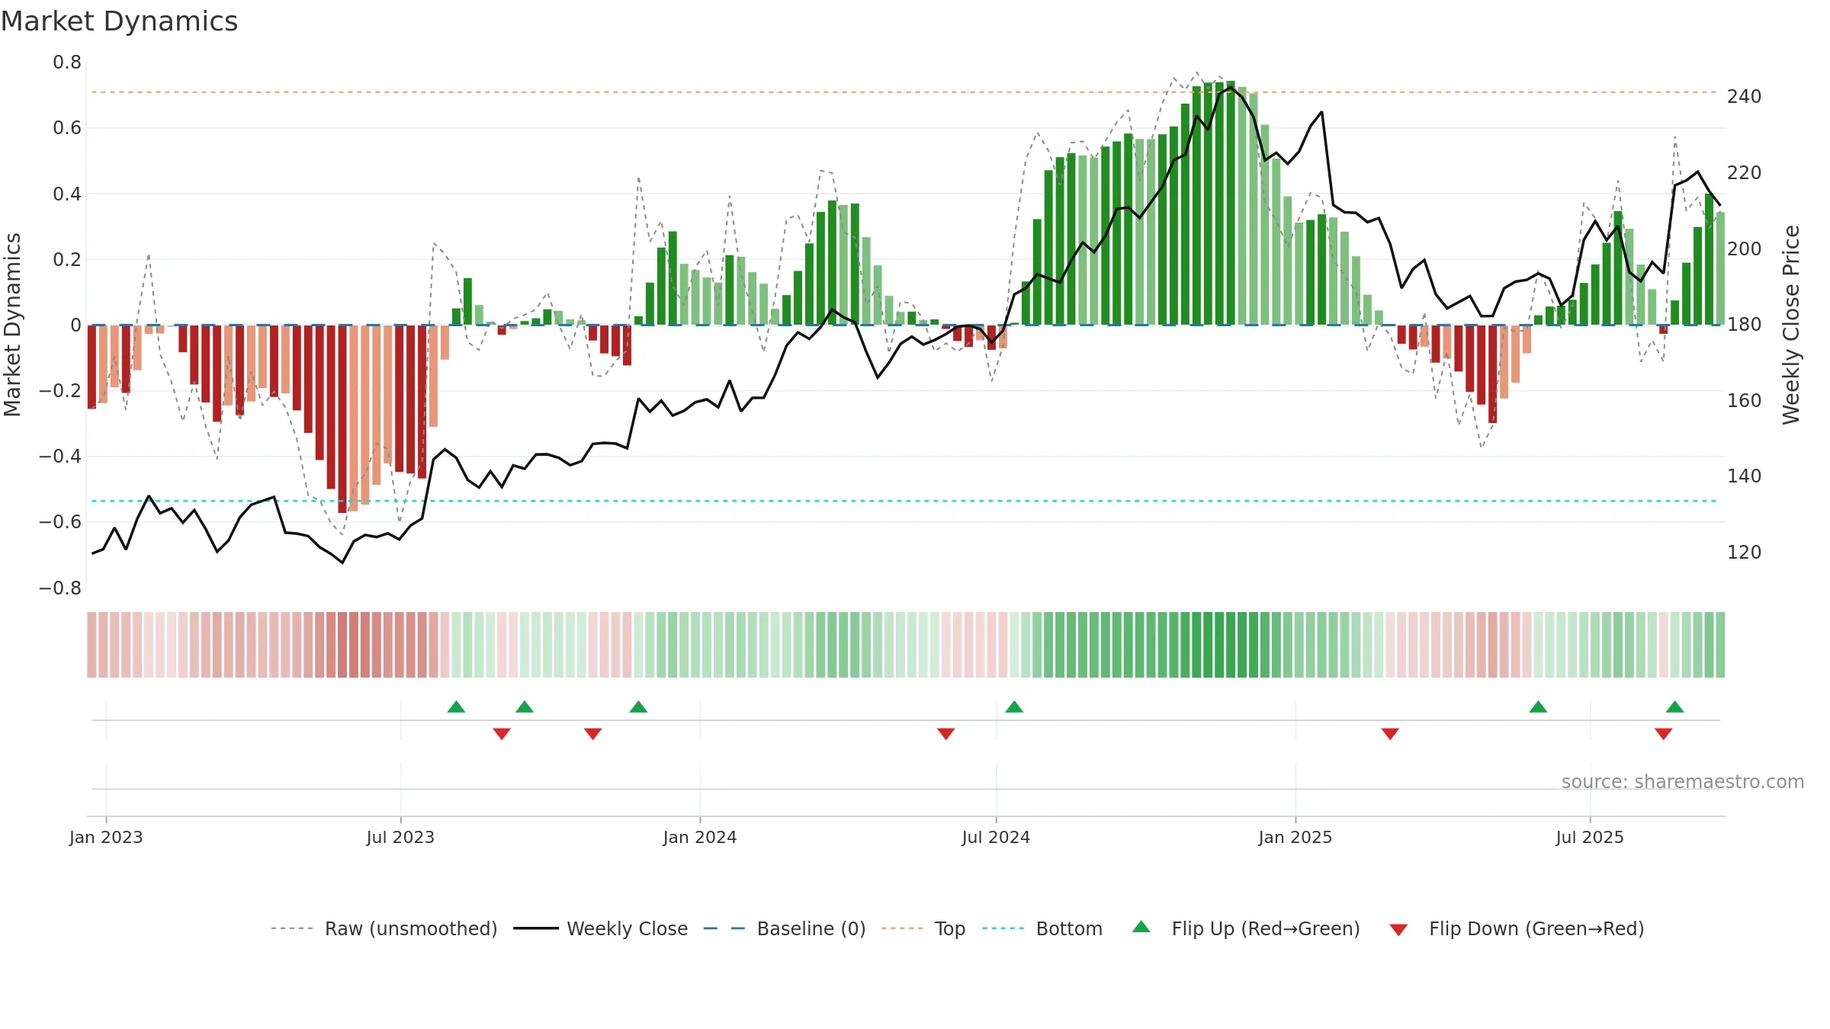Select the red flip-down marker just before Jul 2024
Image resolution: width=1830 pixels, height=1029 pixels.
(945, 734)
